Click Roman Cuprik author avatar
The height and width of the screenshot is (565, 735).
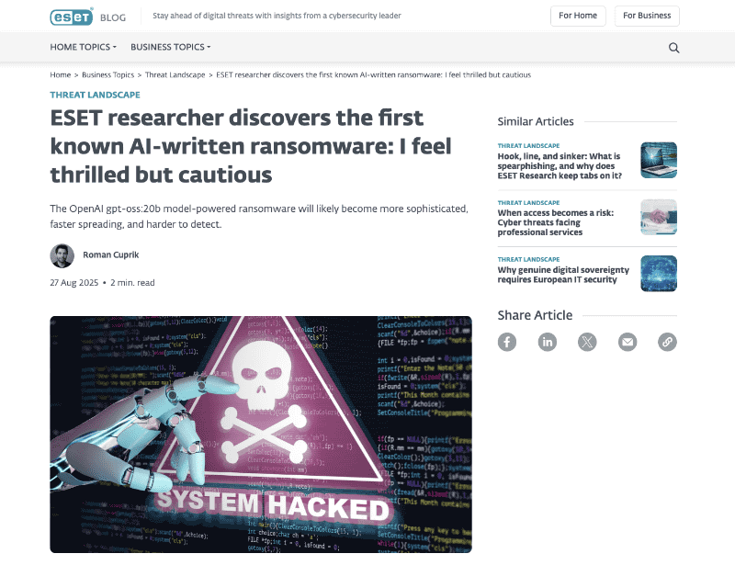62,255
